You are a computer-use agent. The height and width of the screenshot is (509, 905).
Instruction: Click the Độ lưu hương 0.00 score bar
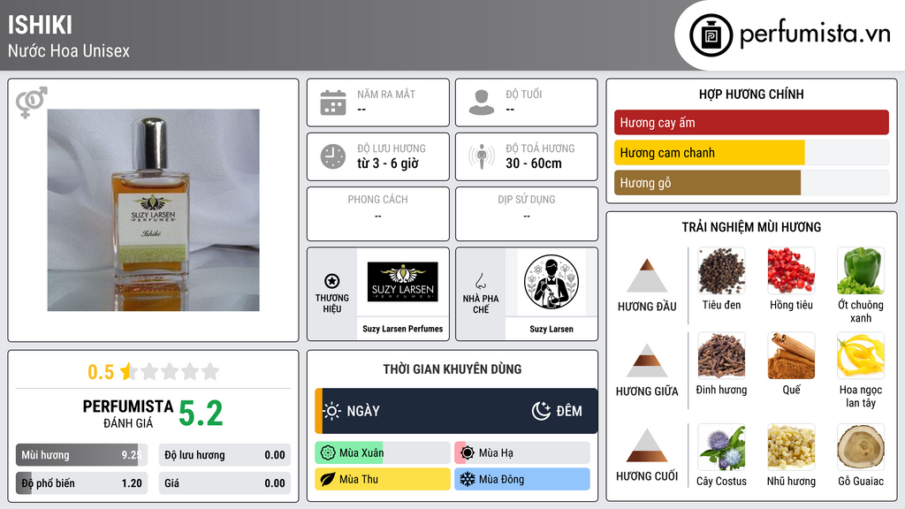click(224, 455)
